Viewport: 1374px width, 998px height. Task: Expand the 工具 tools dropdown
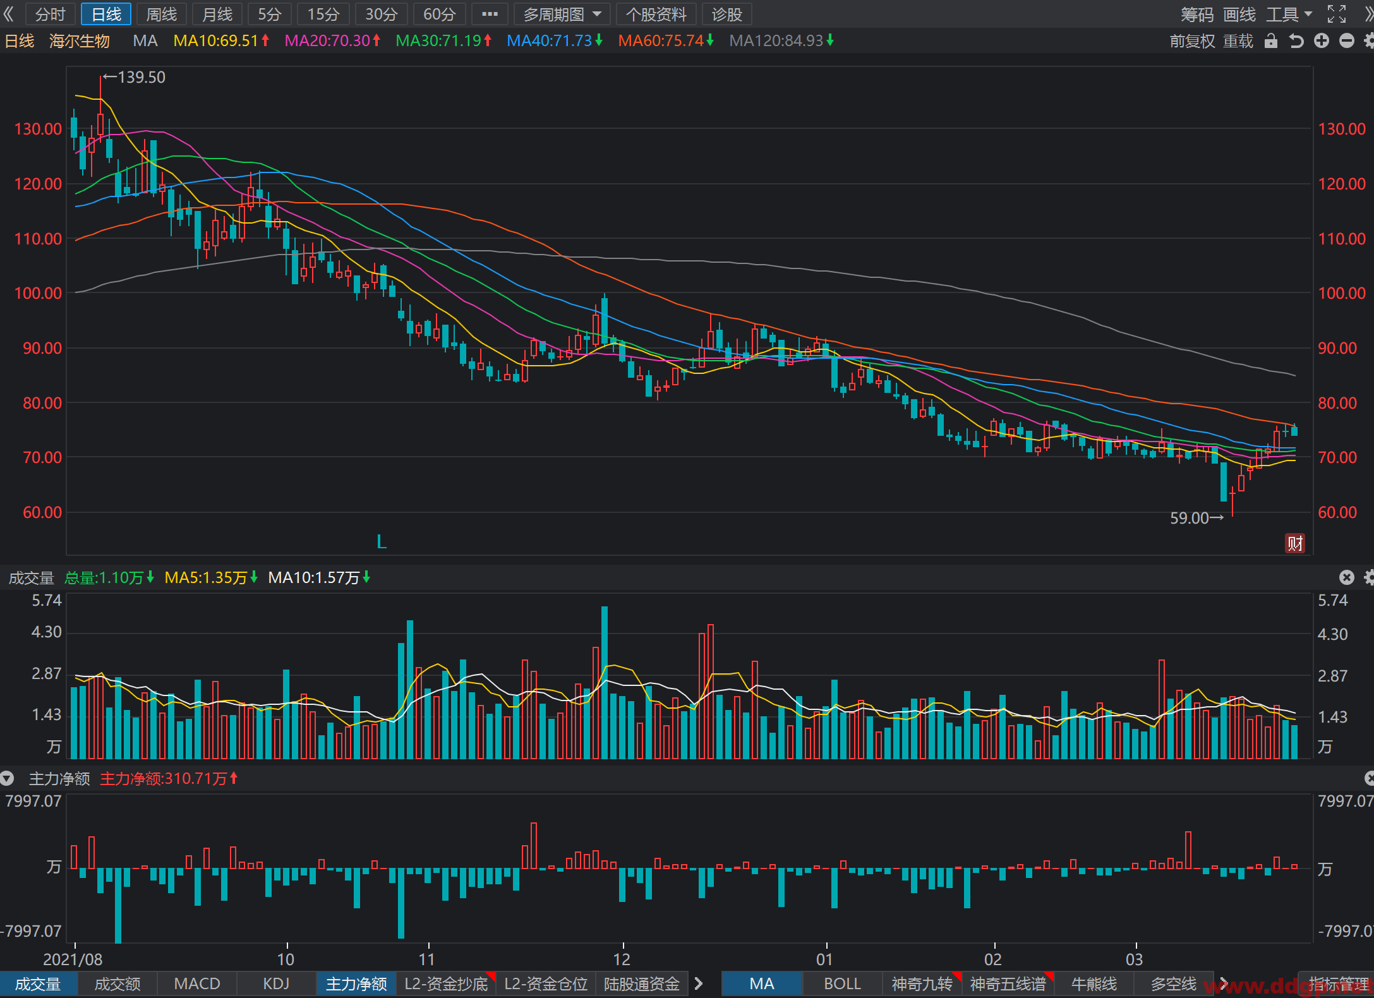click(1289, 14)
